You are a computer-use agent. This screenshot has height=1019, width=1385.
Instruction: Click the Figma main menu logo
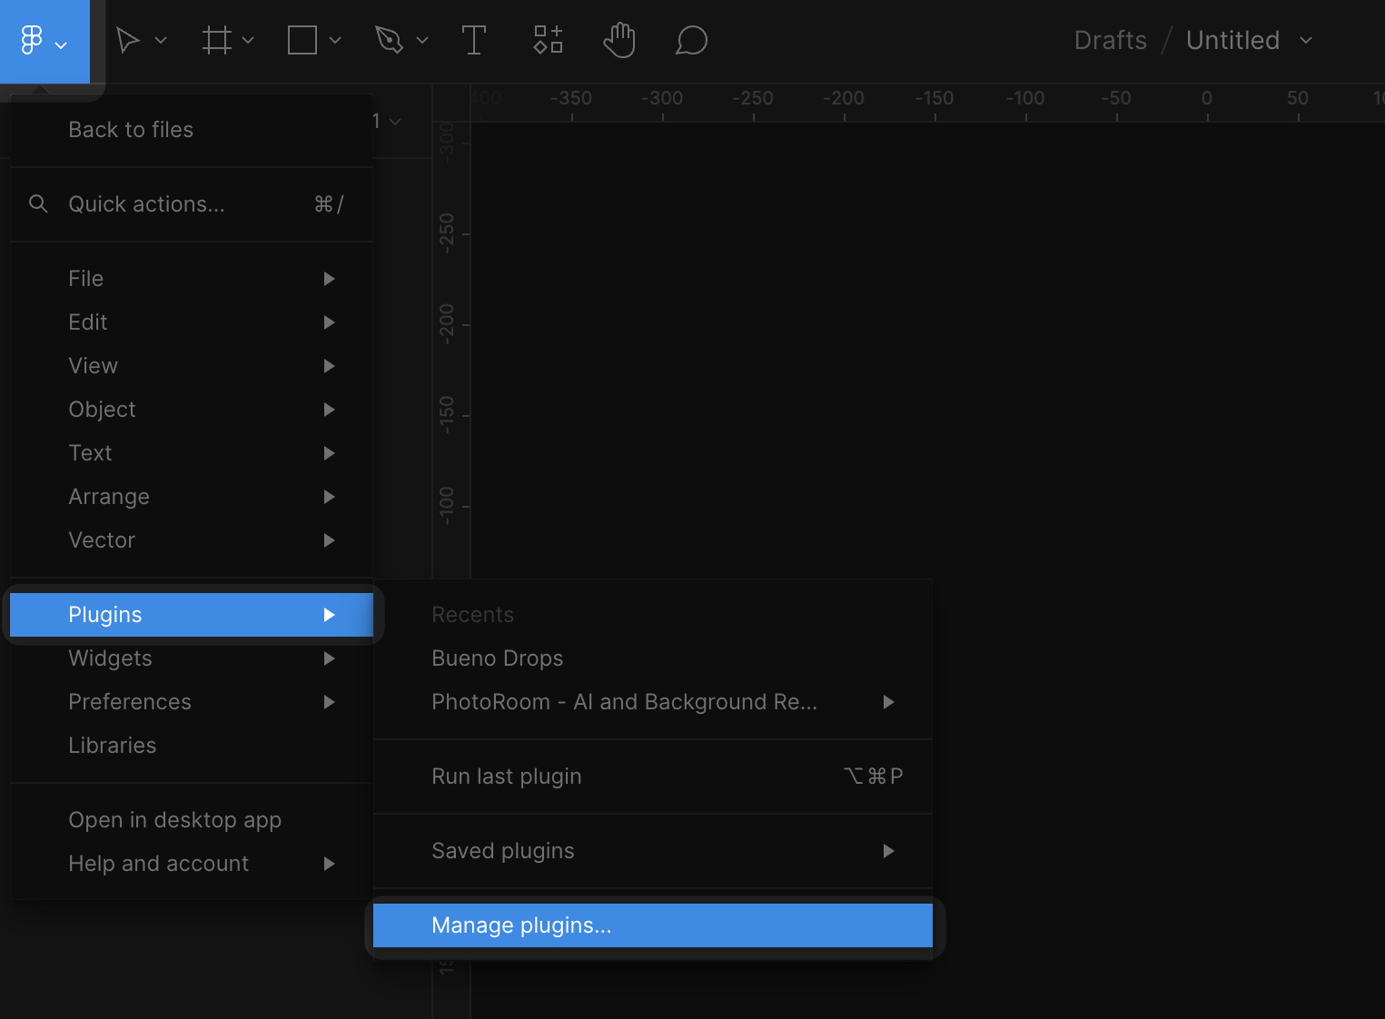click(x=33, y=41)
